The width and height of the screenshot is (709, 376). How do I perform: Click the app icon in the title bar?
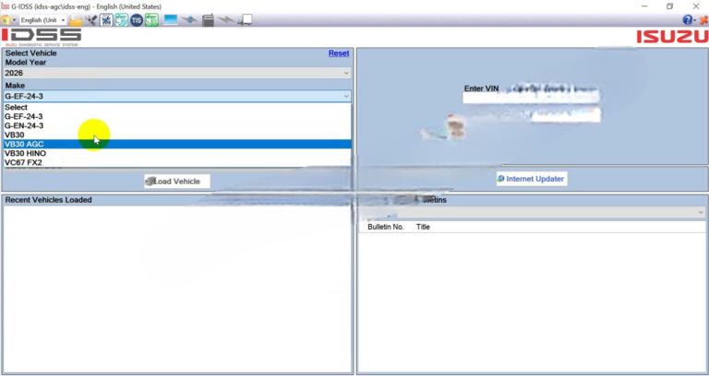(6, 6)
